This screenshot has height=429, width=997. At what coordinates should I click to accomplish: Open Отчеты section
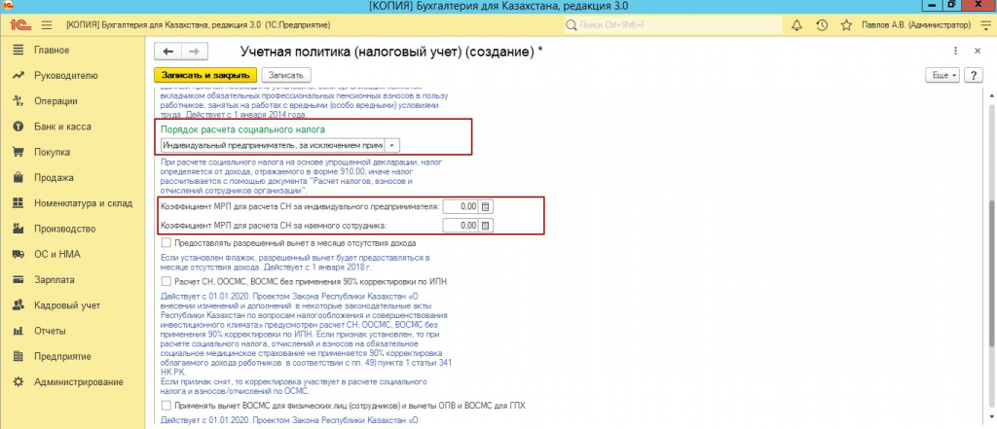[x=50, y=331]
